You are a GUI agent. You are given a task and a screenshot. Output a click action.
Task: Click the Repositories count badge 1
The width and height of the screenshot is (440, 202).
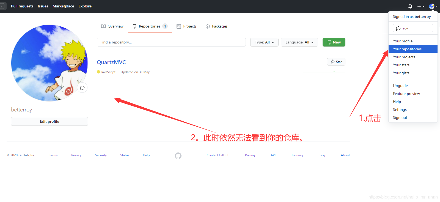pyautogui.click(x=165, y=26)
